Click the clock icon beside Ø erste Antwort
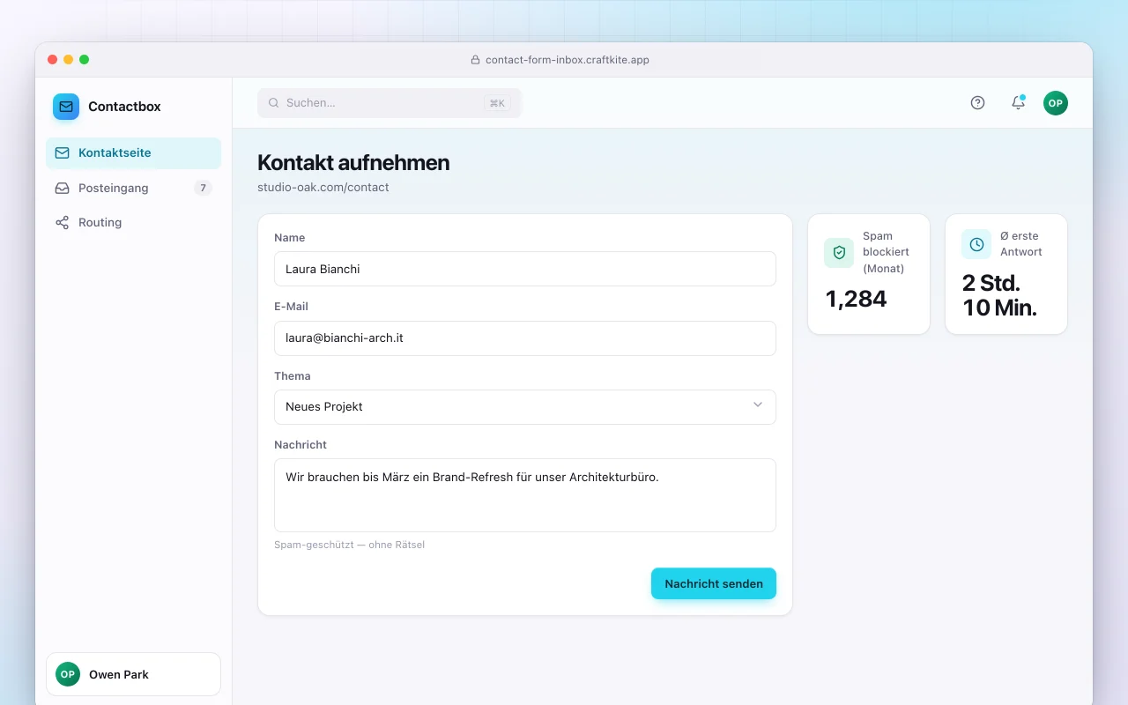This screenshot has height=705, width=1128. (976, 244)
